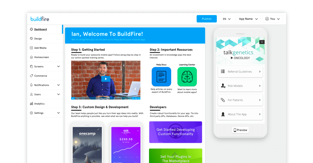The width and height of the screenshot is (313, 163).
Task: Click the buildfire logo
Action: [x=40, y=19]
